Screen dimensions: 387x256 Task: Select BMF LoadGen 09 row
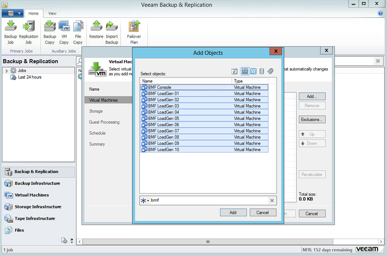pyautogui.click(x=204, y=143)
